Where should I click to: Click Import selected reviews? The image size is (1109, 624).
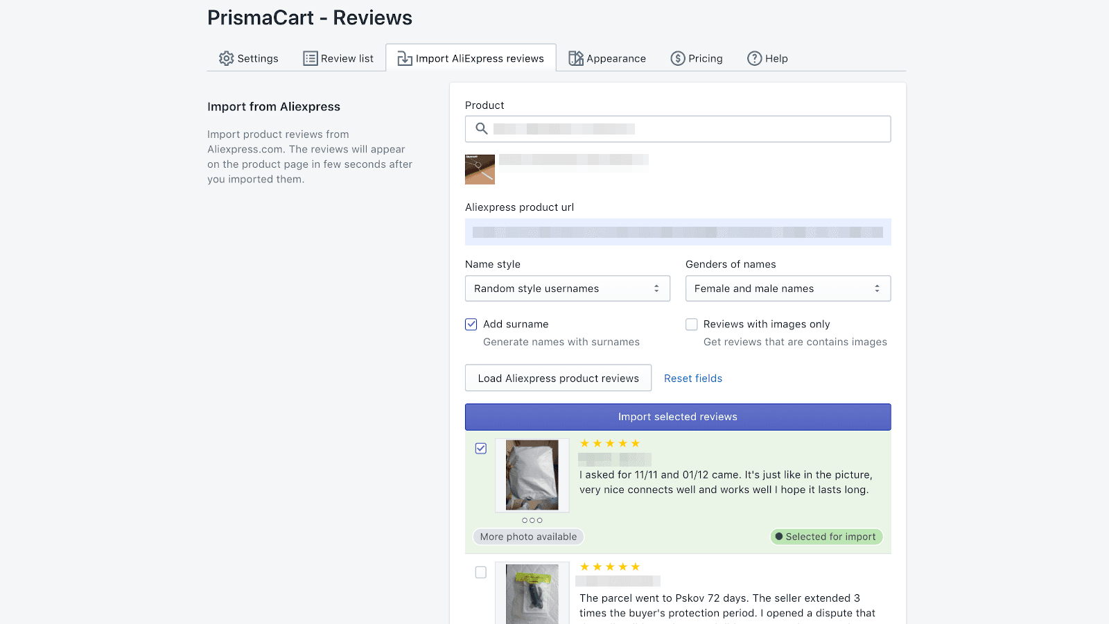tap(677, 417)
